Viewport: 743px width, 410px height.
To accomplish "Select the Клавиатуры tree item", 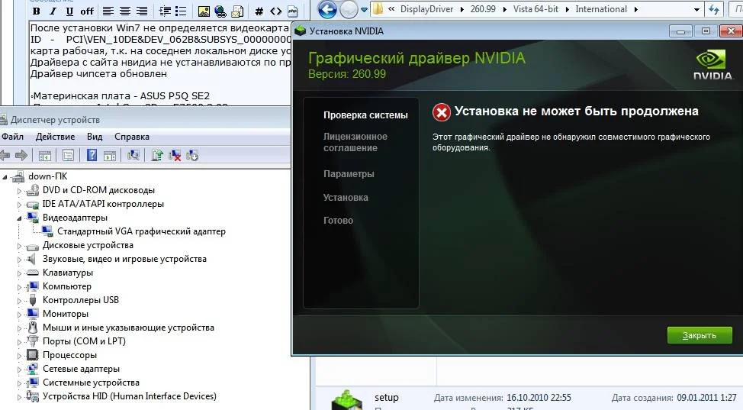I will (x=67, y=273).
